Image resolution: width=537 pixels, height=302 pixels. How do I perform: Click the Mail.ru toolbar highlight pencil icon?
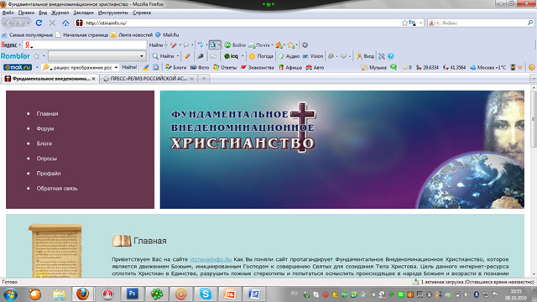[x=146, y=67]
